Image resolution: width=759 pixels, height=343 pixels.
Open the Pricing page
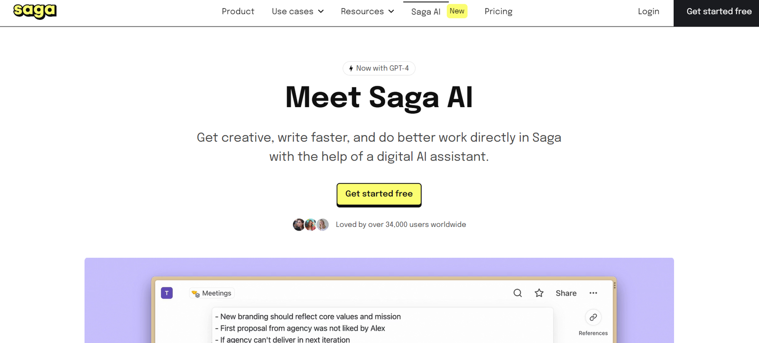[x=498, y=11]
